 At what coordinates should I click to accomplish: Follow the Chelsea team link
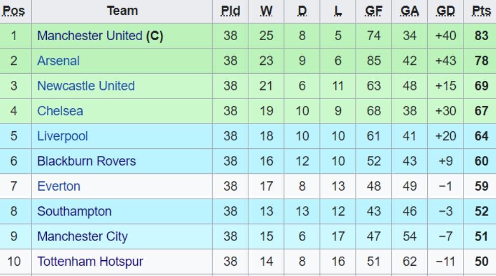click(60, 111)
